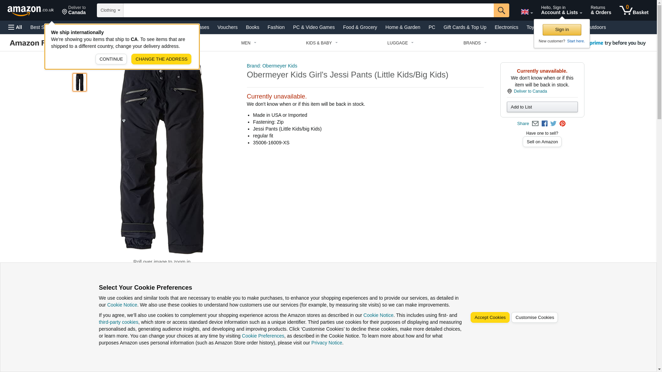Click CHANGE THE ADDRESS button
This screenshot has width=662, height=372.
[x=161, y=59]
